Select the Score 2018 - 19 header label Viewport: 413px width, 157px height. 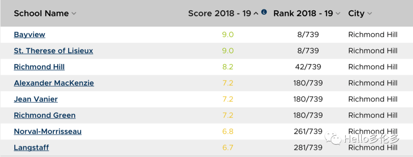point(220,13)
